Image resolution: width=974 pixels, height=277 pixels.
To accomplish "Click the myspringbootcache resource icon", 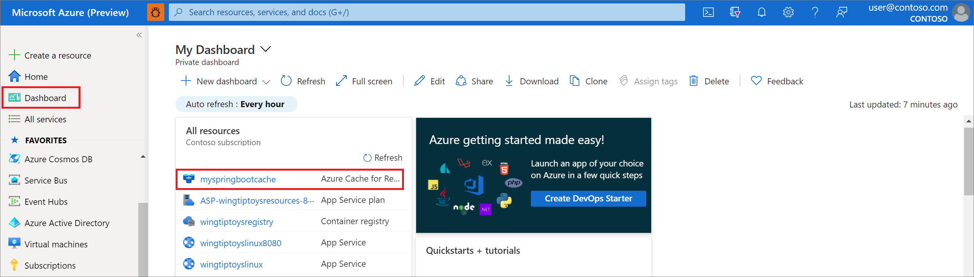I will click(189, 179).
